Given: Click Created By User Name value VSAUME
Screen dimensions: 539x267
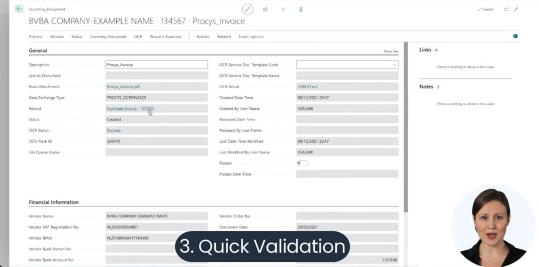Looking at the screenshot, I should tap(305, 108).
